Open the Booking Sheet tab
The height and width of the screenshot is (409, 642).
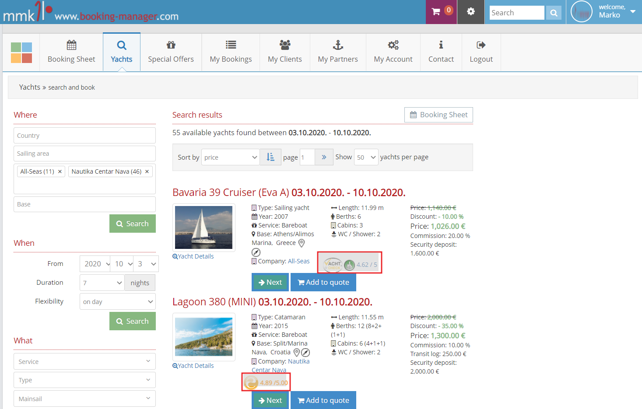(71, 52)
